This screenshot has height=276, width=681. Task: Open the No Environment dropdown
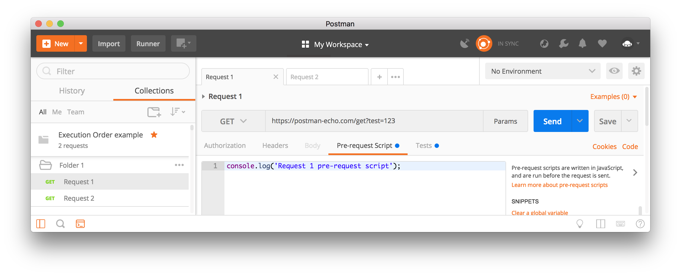pyautogui.click(x=543, y=71)
